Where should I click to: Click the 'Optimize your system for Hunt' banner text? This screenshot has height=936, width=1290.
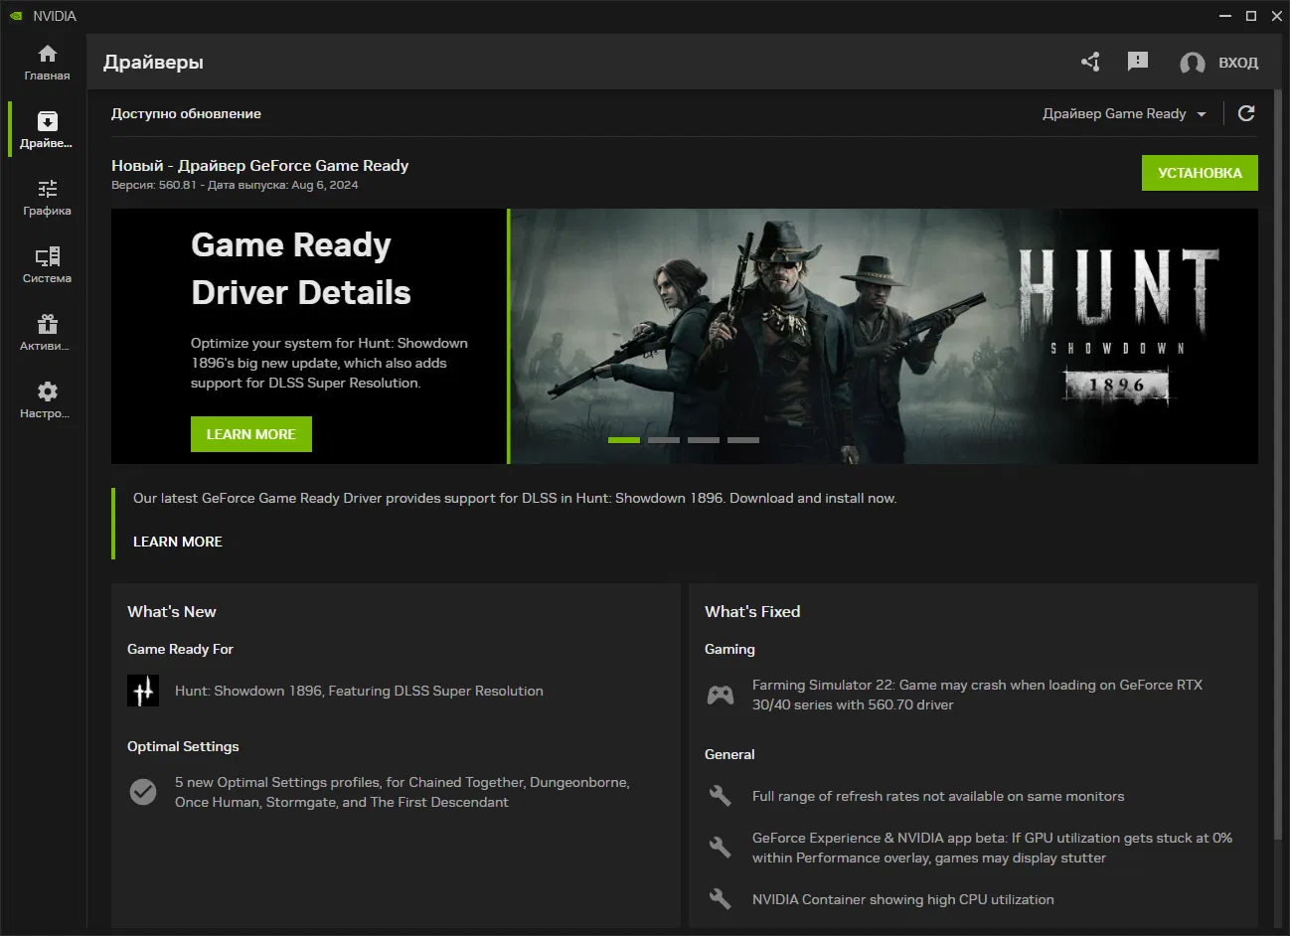[x=329, y=363]
